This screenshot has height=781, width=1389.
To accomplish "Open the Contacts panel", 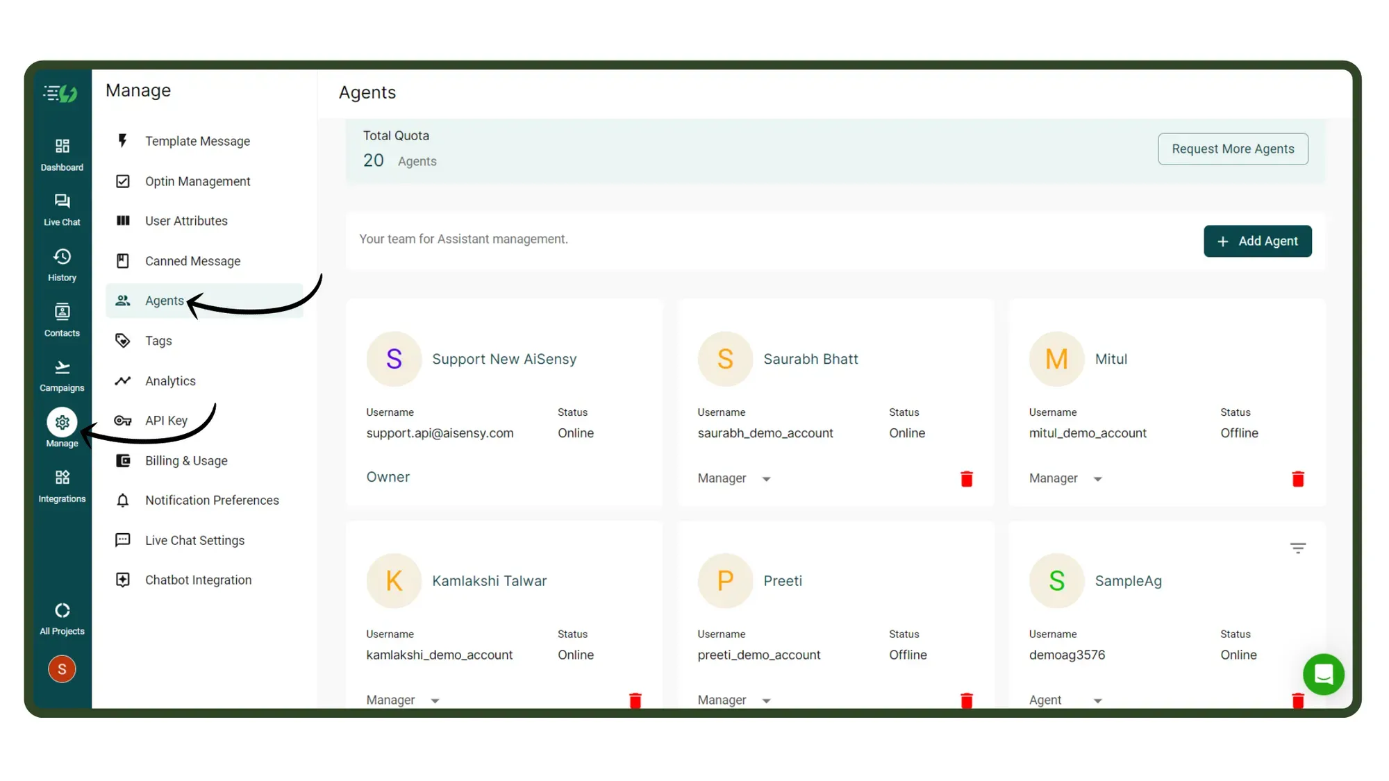I will pyautogui.click(x=62, y=319).
